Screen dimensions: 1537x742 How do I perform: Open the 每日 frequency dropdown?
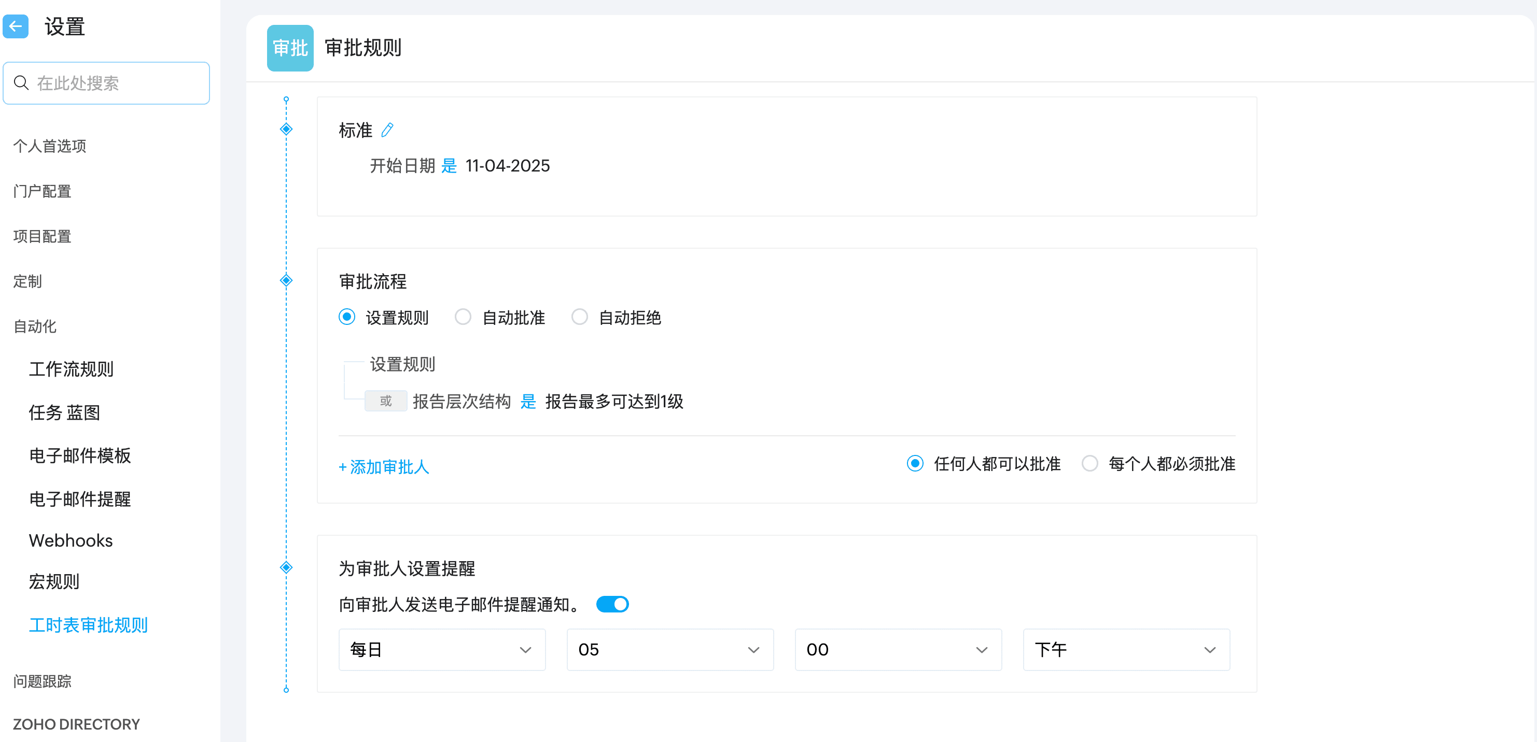click(441, 650)
